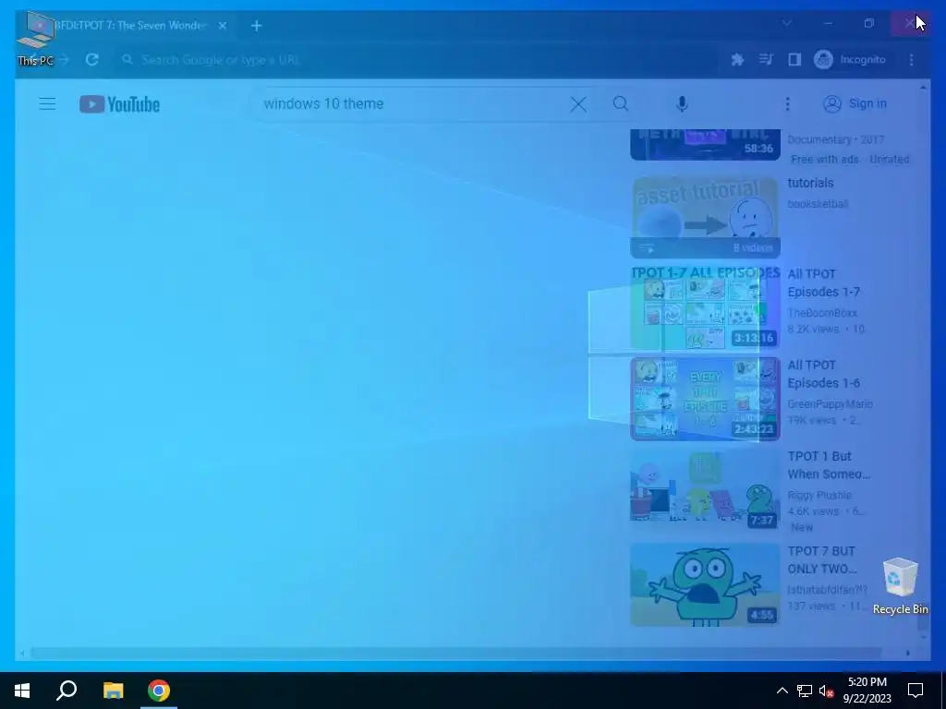This screenshot has width=946, height=709.
Task: Play the 4:55 TPOT 7 thumbnail
Action: (x=705, y=584)
